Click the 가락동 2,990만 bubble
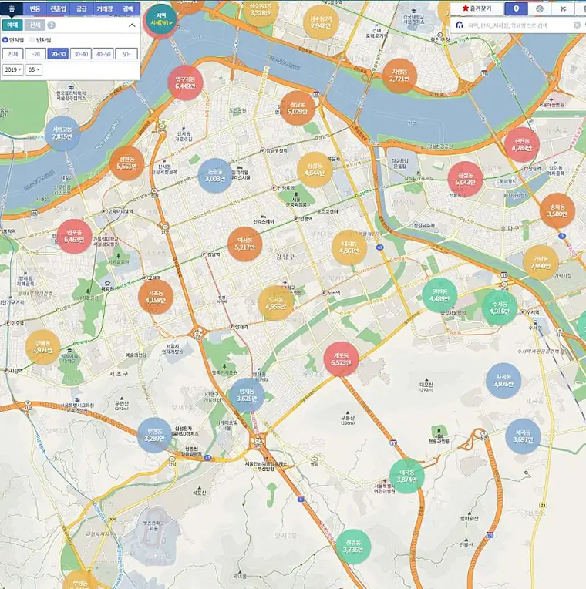The width and height of the screenshot is (586, 589). point(541,263)
